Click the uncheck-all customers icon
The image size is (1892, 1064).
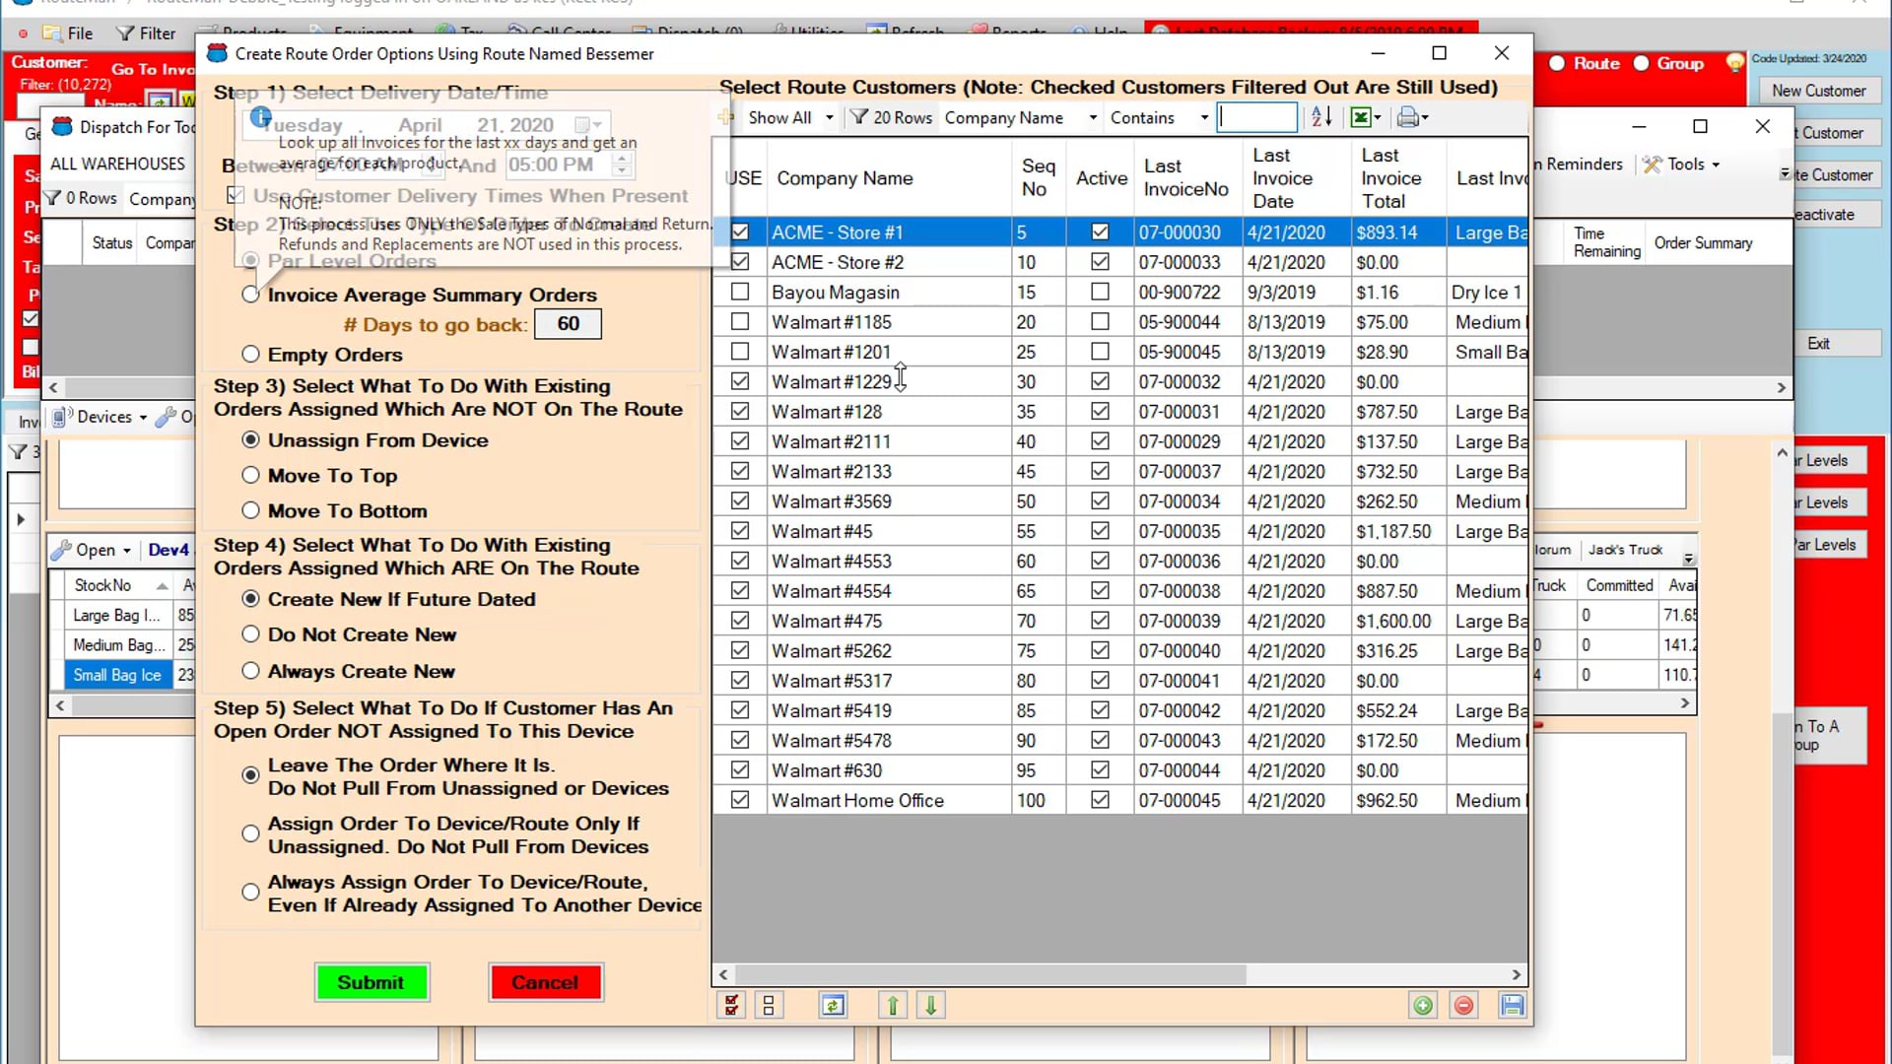pos(769,1005)
